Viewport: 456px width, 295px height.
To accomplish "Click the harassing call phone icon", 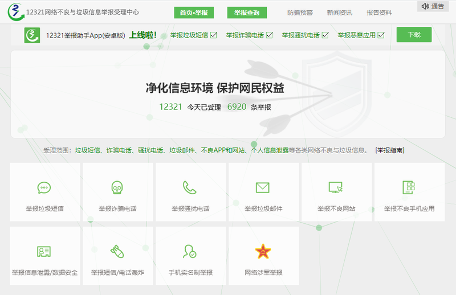I will (x=190, y=187).
